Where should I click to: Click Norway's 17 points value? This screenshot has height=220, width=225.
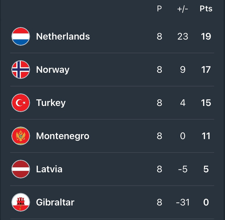pyautogui.click(x=206, y=70)
